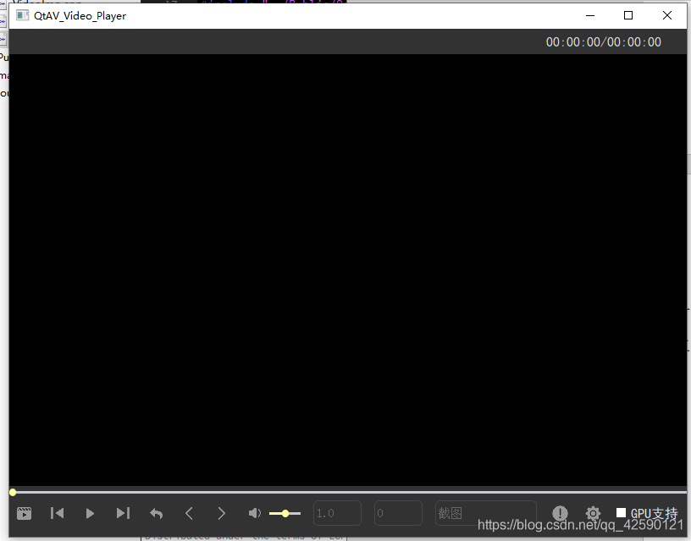Step forward with the right chevron
691x541 pixels.
[x=221, y=514]
